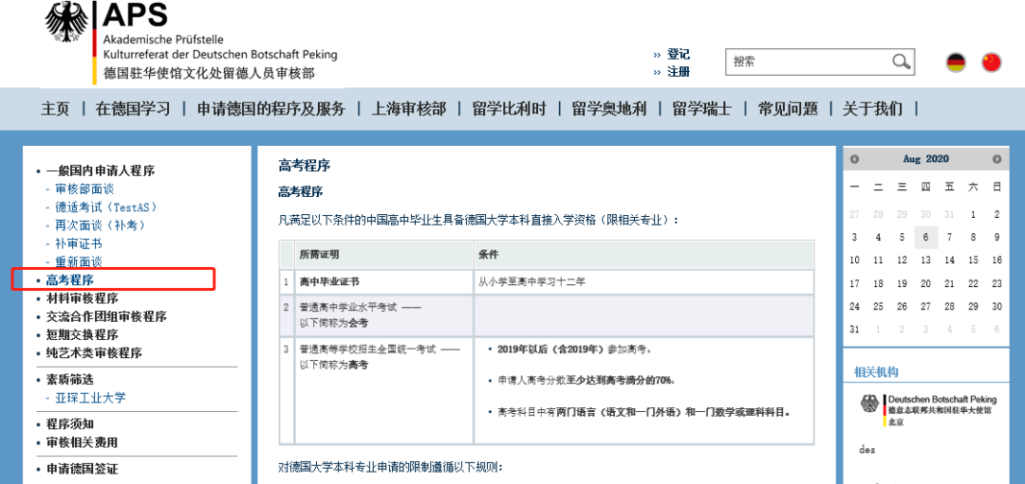
Task: Open the 申请德国的程序及服务 menu
Action: pos(270,108)
